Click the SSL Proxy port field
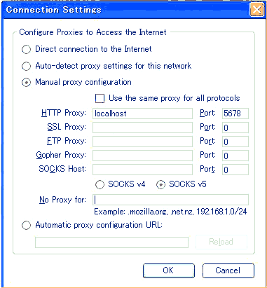 (x=235, y=128)
